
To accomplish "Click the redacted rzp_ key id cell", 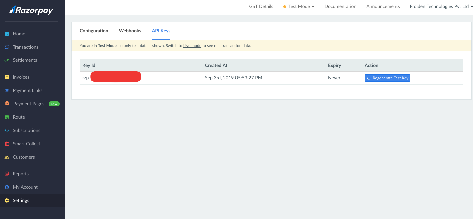I will click(x=112, y=77).
